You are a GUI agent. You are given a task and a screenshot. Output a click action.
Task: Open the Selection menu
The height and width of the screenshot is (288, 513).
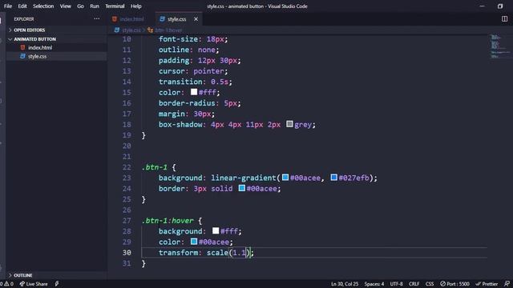[43, 6]
